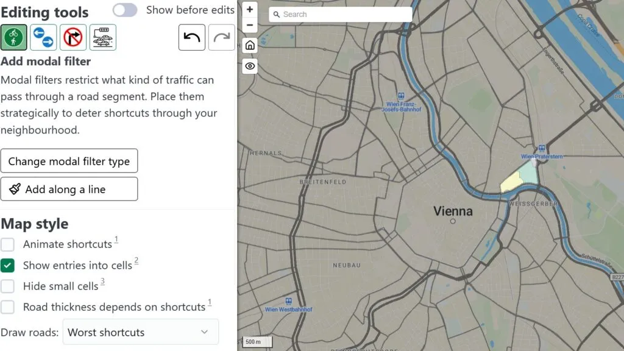Toggle map layer visibility eye icon
The image size is (624, 351).
coord(250,66)
